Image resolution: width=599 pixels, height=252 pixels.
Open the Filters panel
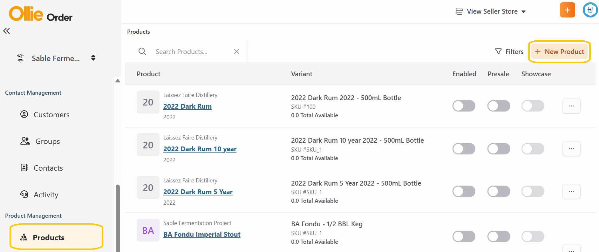click(509, 51)
